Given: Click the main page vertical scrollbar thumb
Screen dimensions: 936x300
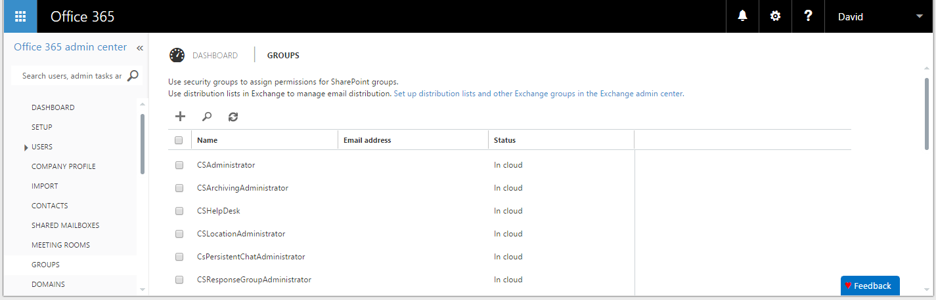Looking at the screenshot, I should tap(927, 115).
